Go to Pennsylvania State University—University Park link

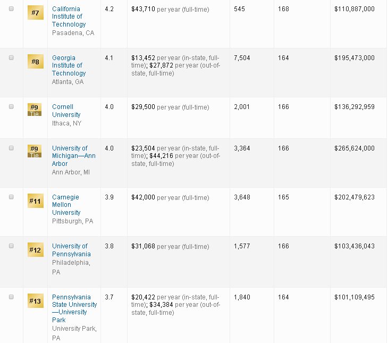click(74, 308)
